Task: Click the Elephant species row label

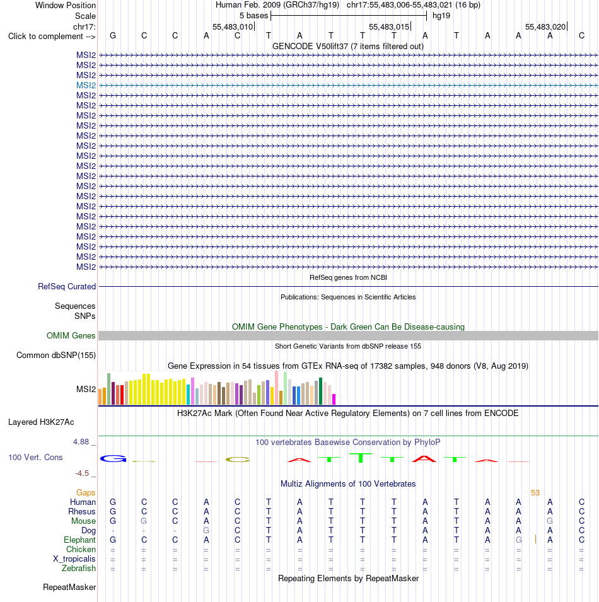Action: (x=79, y=540)
